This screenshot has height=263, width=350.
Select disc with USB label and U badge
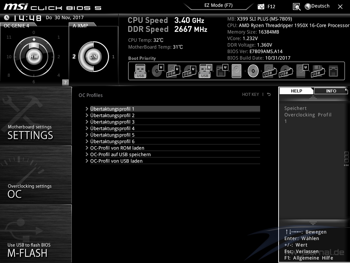pyautogui.click(x=189, y=71)
